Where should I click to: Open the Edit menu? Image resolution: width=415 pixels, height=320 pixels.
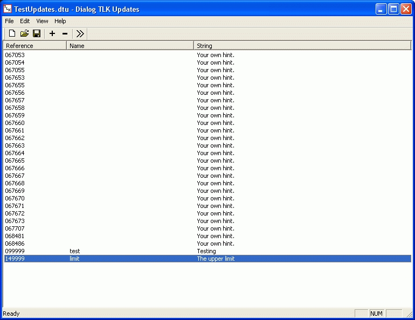(x=25, y=21)
